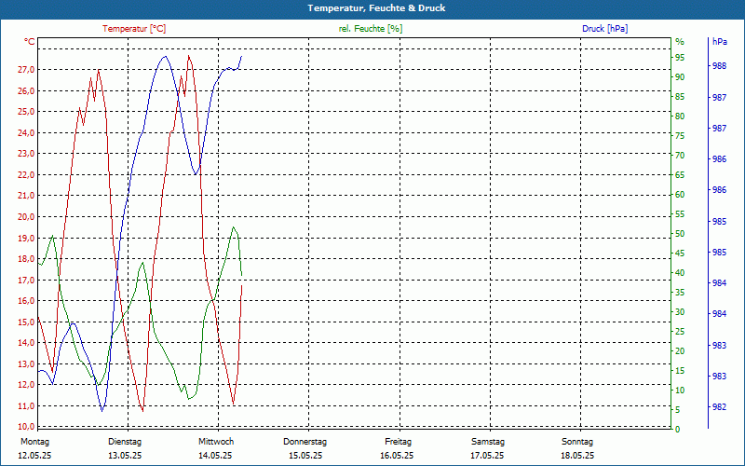Click the '14,0' temperature axis value
The image size is (745, 466).
[26, 343]
